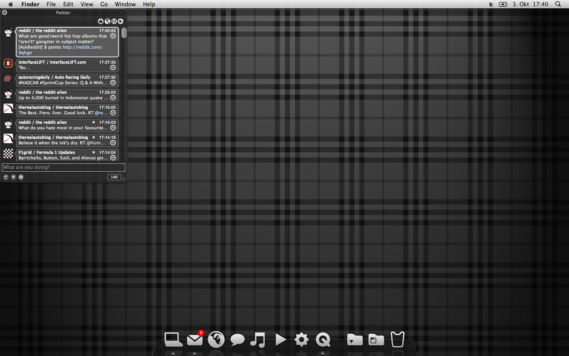
Task: Open the play triangle media app in Dock
Action: [281, 339]
